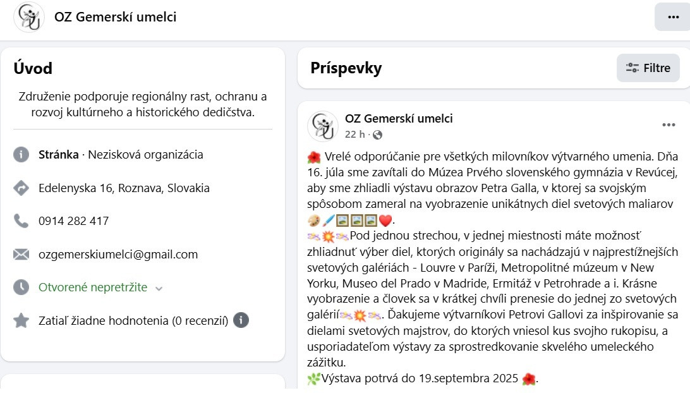
Task: Open the OZ Gemerskí umelci post author link
Action: [399, 119]
